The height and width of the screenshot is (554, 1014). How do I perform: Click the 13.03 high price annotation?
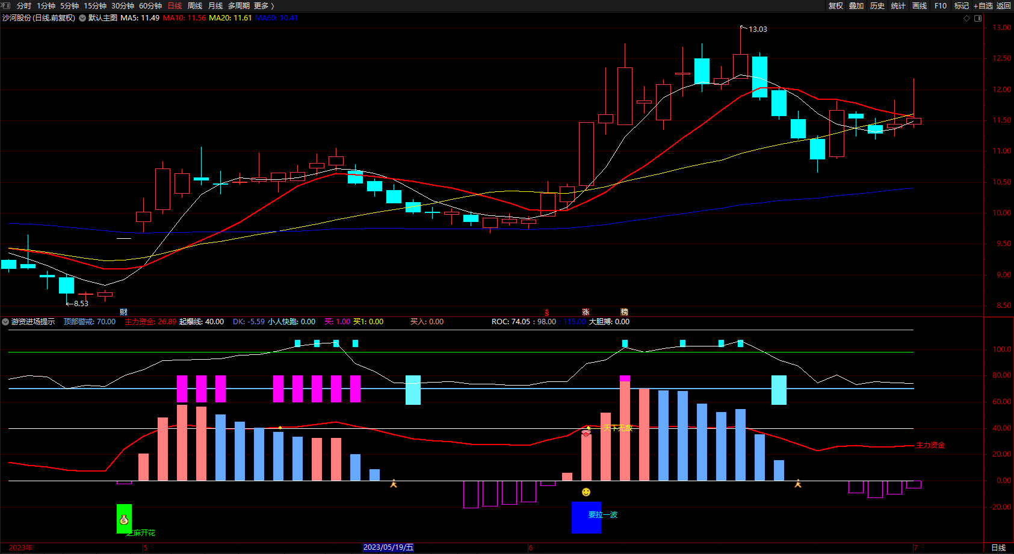(758, 29)
